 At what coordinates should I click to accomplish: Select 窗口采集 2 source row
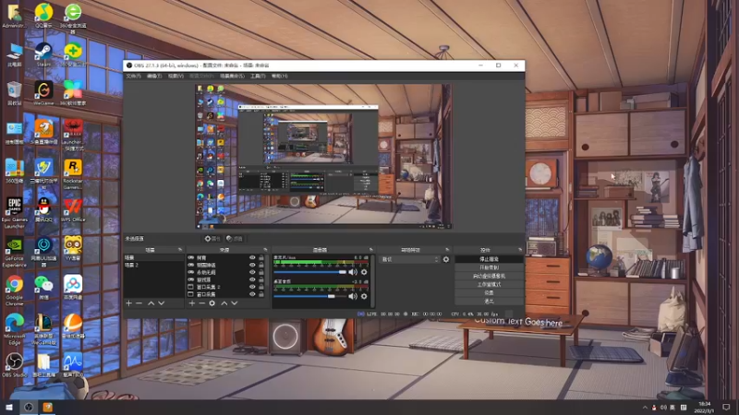click(x=225, y=287)
